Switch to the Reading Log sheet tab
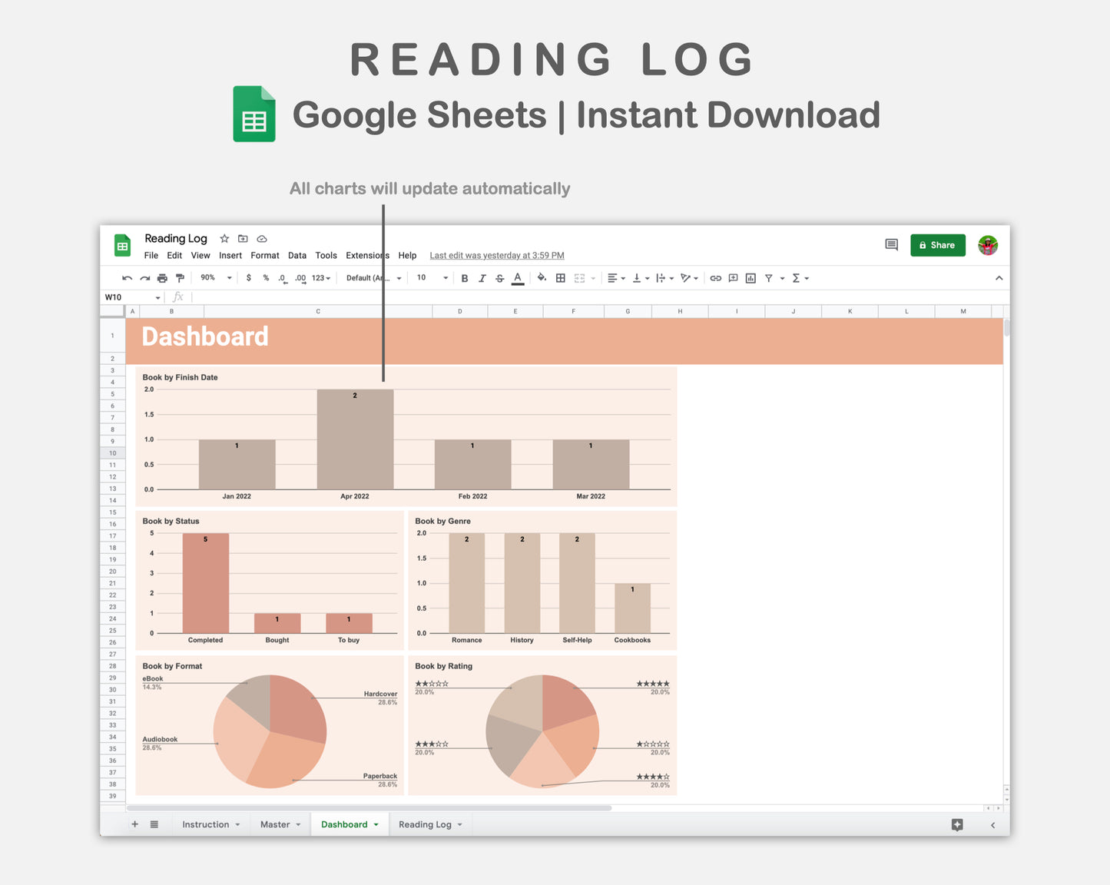The image size is (1110, 885). point(425,824)
